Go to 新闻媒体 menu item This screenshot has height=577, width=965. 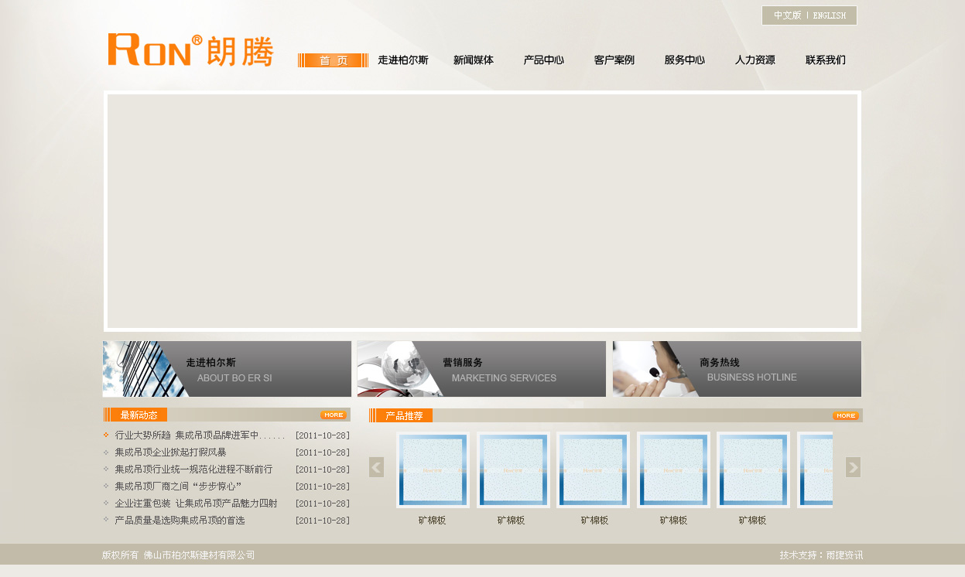473,60
